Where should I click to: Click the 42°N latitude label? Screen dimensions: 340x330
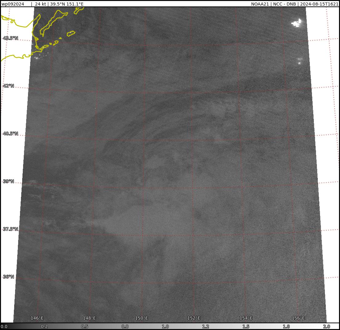pyautogui.click(x=8, y=86)
